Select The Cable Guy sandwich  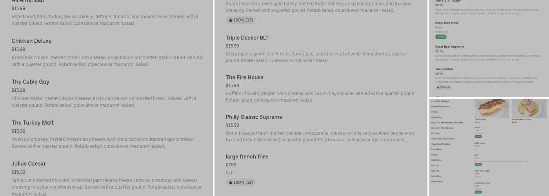[30, 82]
